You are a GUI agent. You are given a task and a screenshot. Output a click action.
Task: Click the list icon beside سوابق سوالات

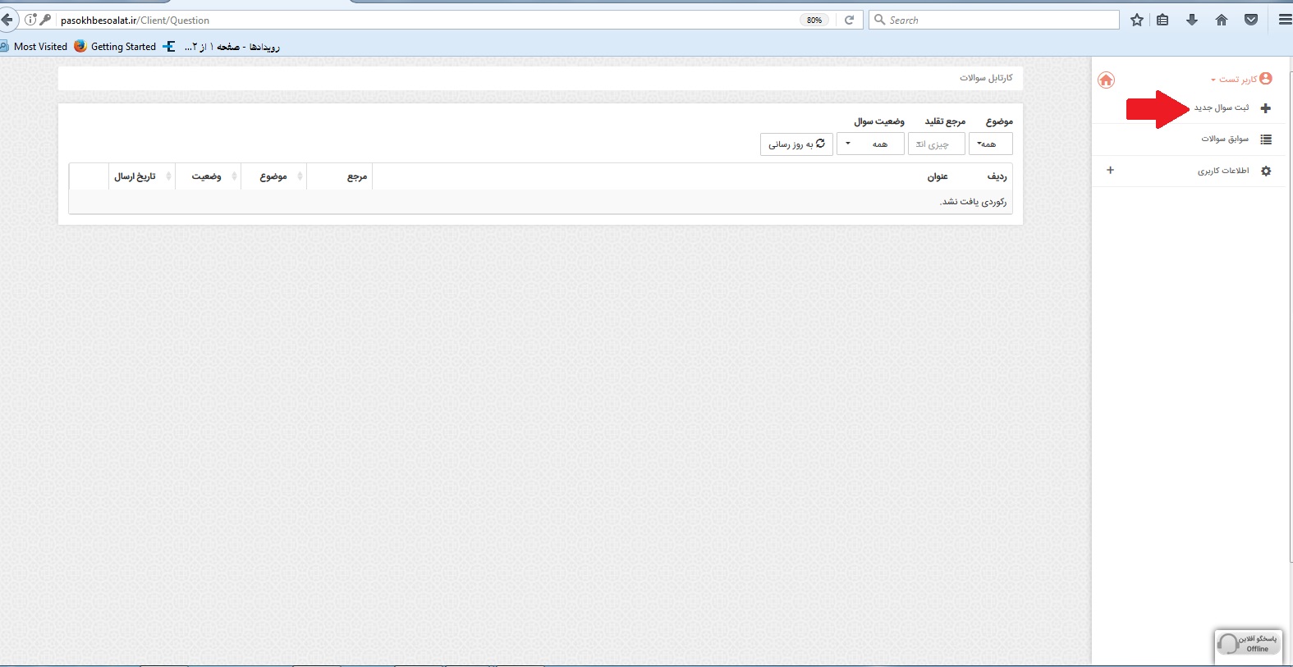(x=1265, y=139)
